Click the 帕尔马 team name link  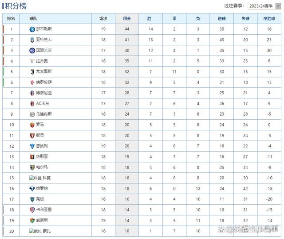pos(42,167)
